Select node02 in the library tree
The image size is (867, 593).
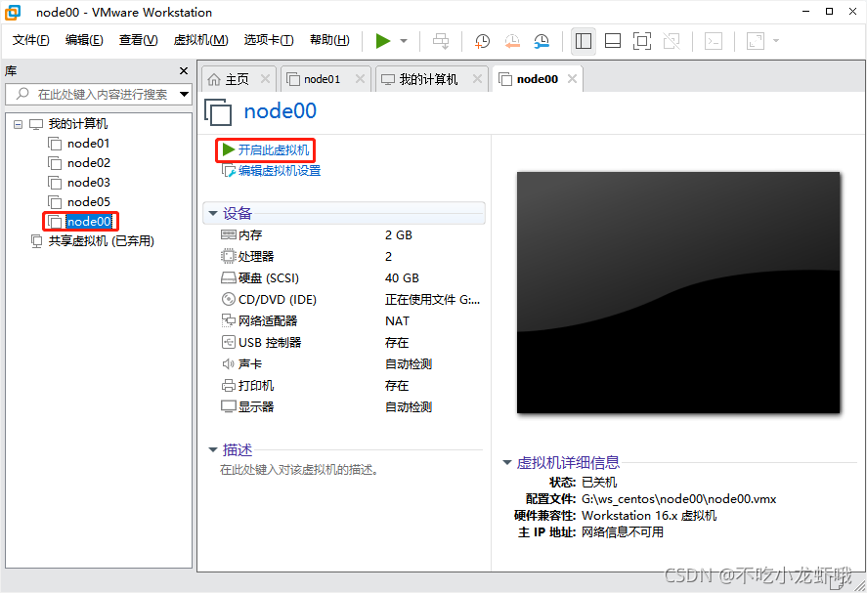coord(89,163)
